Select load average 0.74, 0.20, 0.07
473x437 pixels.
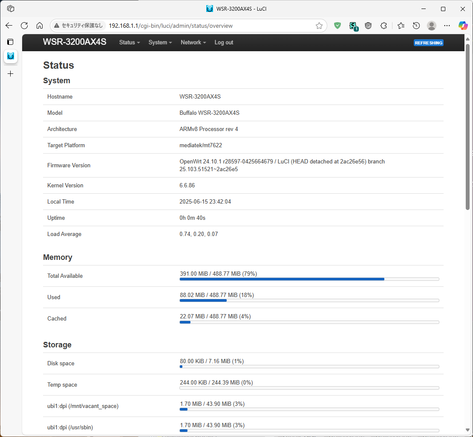(x=199, y=234)
